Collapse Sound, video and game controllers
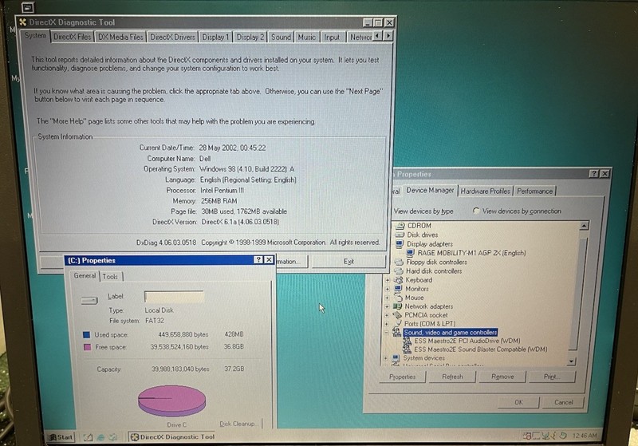Viewport: 638px width, 446px height. (x=386, y=333)
